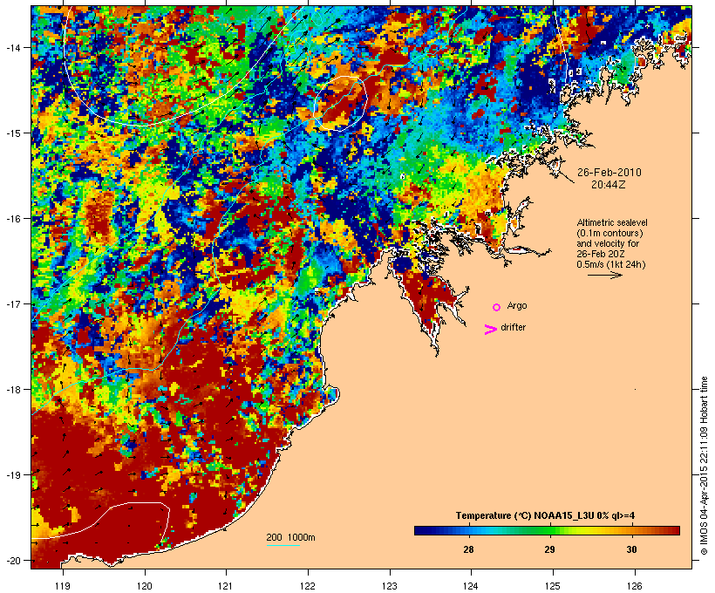Click the 125 longitude axis label

coord(553,586)
